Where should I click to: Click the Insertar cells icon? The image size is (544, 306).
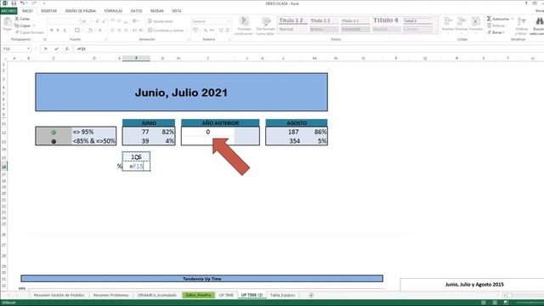click(448, 21)
